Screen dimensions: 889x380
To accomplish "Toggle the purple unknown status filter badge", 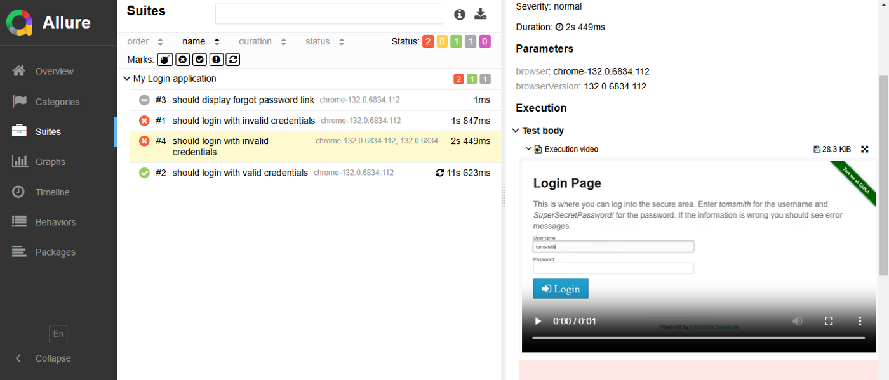I will click(x=485, y=42).
